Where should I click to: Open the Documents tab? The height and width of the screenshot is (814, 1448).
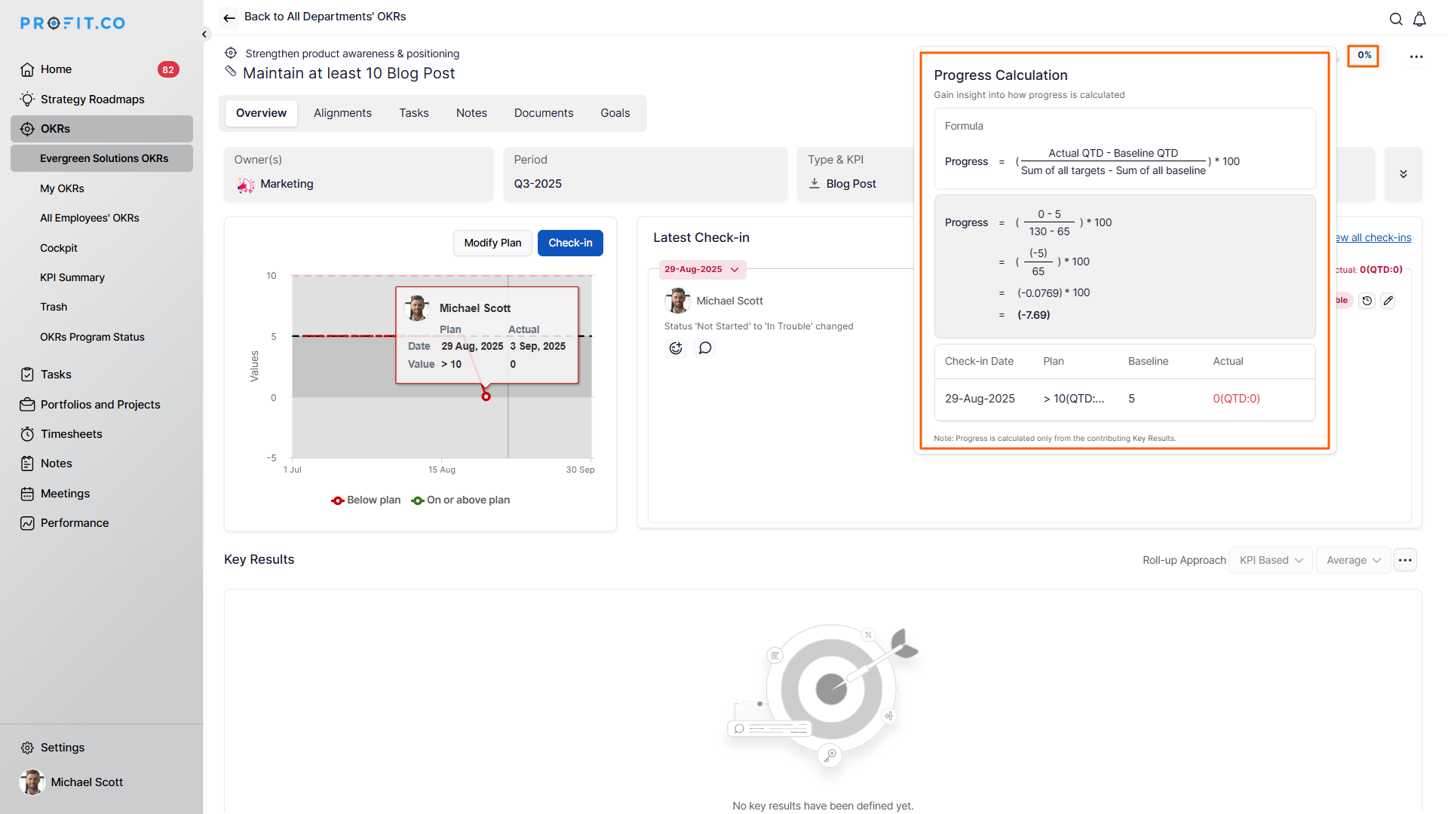tap(543, 113)
